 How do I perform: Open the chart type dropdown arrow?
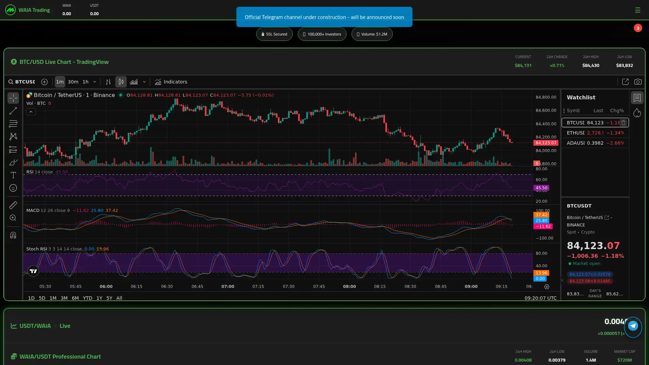point(144,82)
